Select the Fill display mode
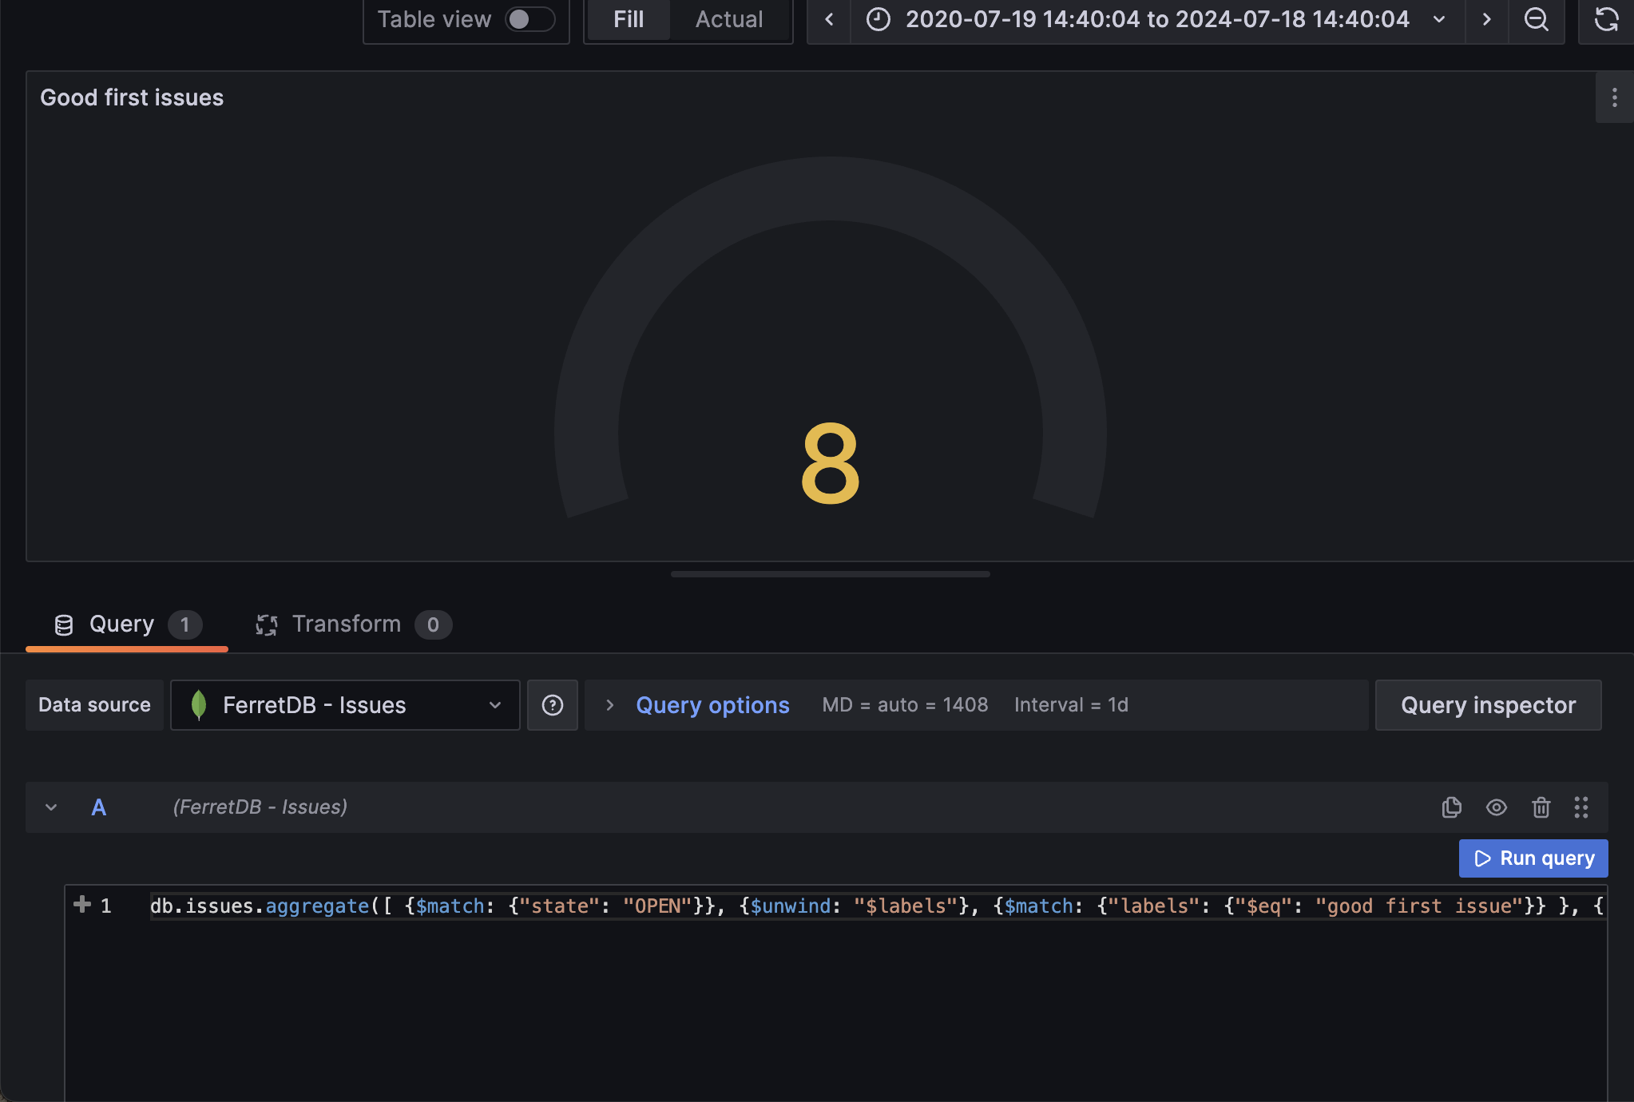This screenshot has height=1102, width=1634. pos(629,19)
